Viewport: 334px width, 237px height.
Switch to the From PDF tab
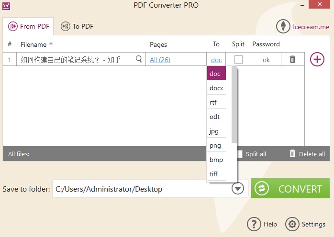click(28, 26)
